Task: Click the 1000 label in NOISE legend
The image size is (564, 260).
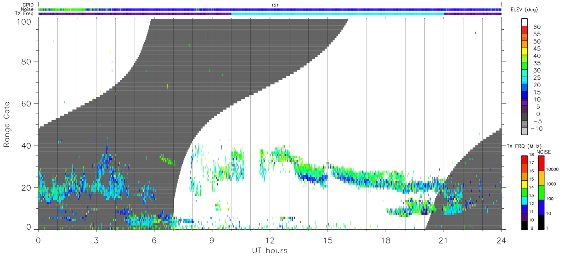Action: point(552,184)
